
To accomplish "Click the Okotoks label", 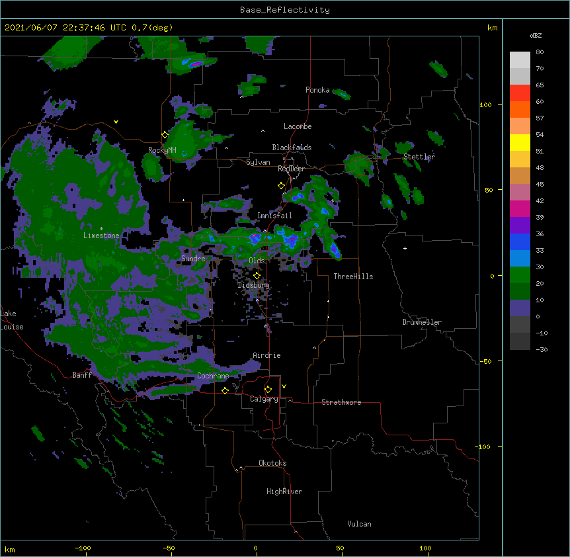I will click(x=272, y=463).
